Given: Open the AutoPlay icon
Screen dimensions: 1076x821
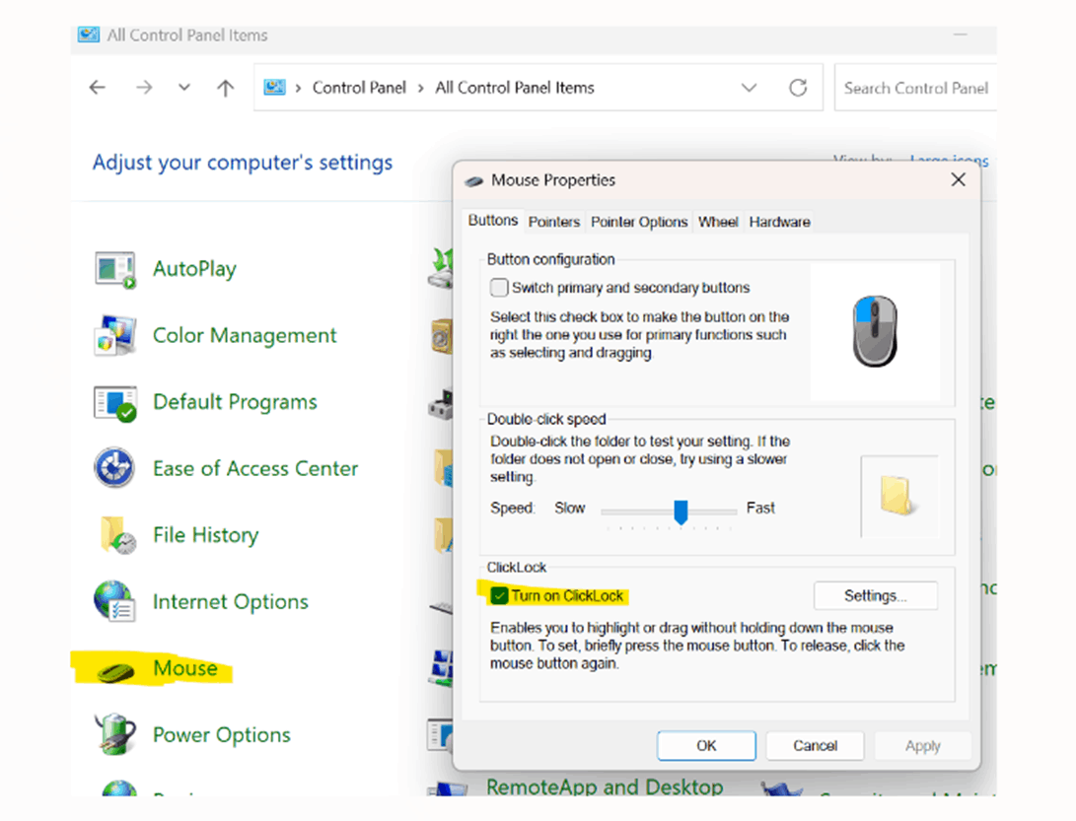Looking at the screenshot, I should 115,270.
